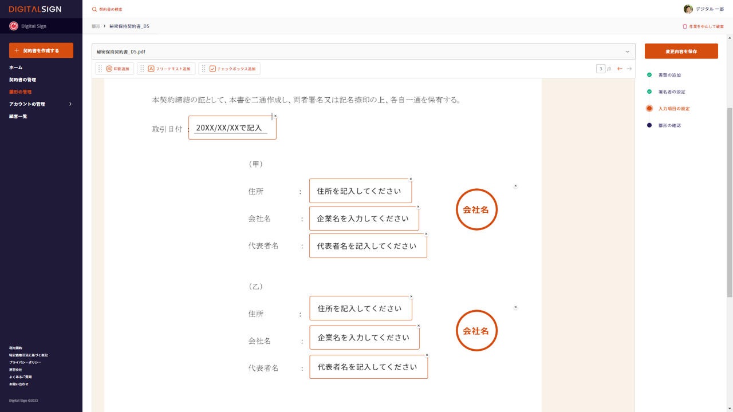Screen dimensions: 733x412
Task: Click the search magnifier icon
Action: tap(94, 9)
